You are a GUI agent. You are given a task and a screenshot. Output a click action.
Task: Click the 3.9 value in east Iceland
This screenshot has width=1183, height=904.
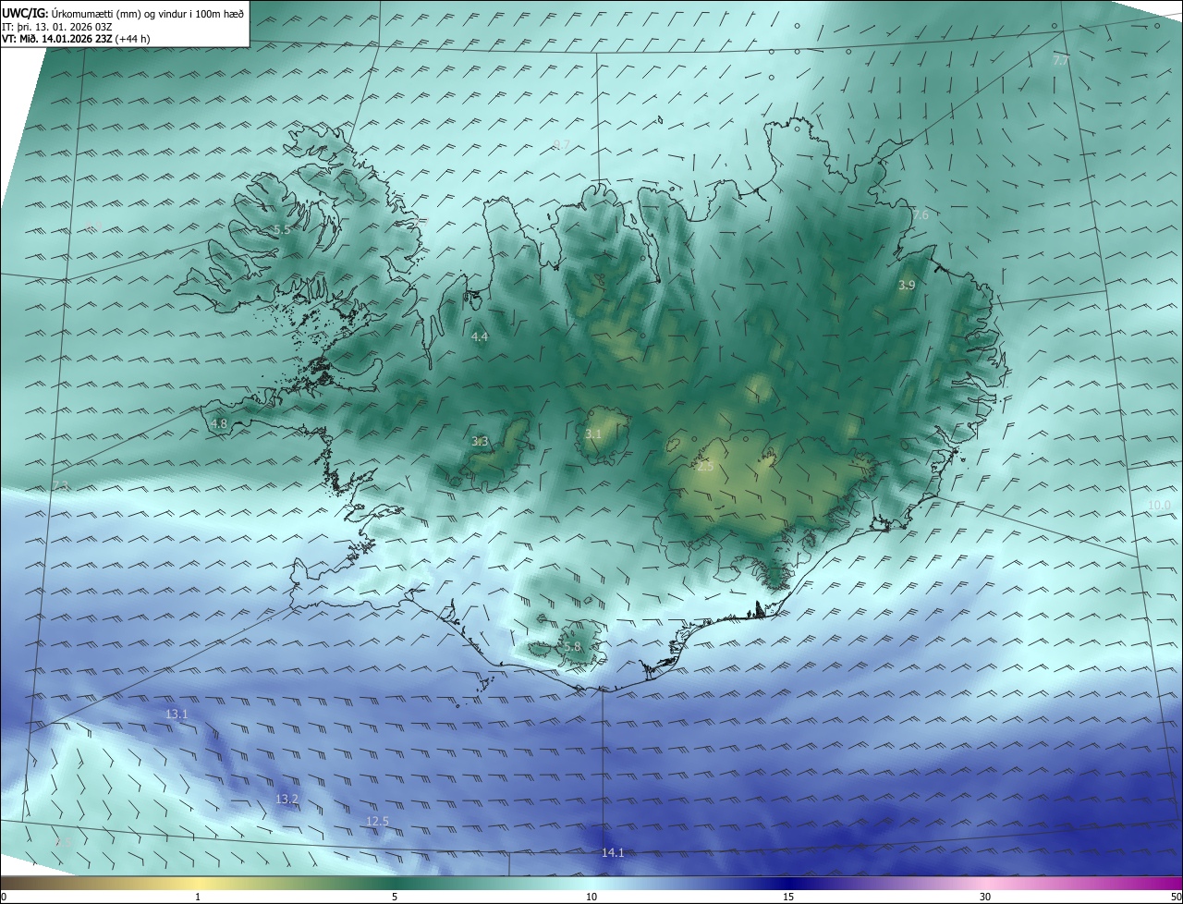(907, 286)
